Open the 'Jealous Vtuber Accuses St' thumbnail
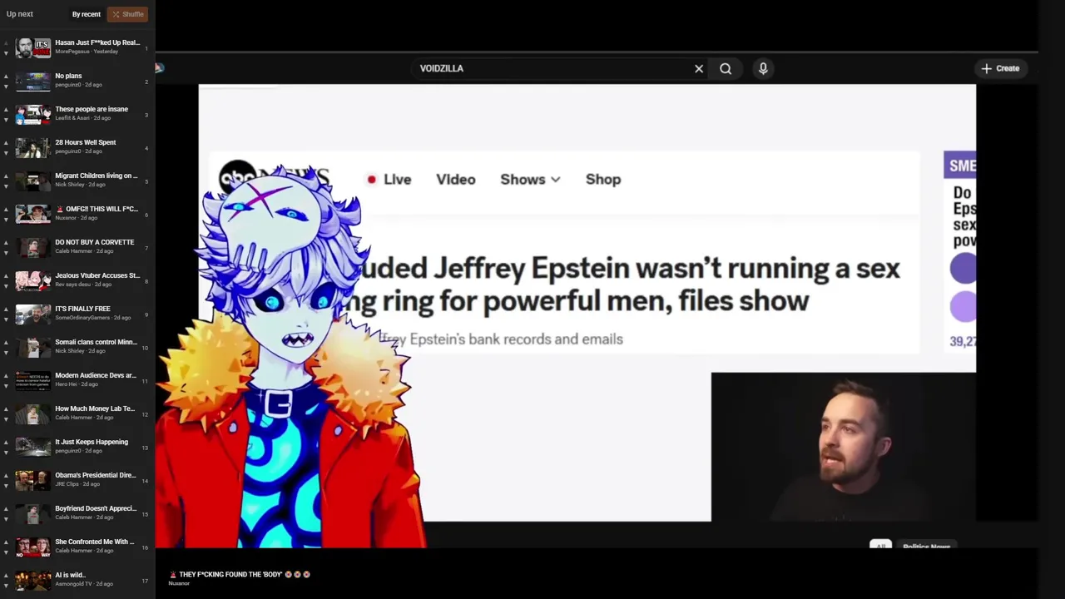The image size is (1065, 599). pos(33,280)
